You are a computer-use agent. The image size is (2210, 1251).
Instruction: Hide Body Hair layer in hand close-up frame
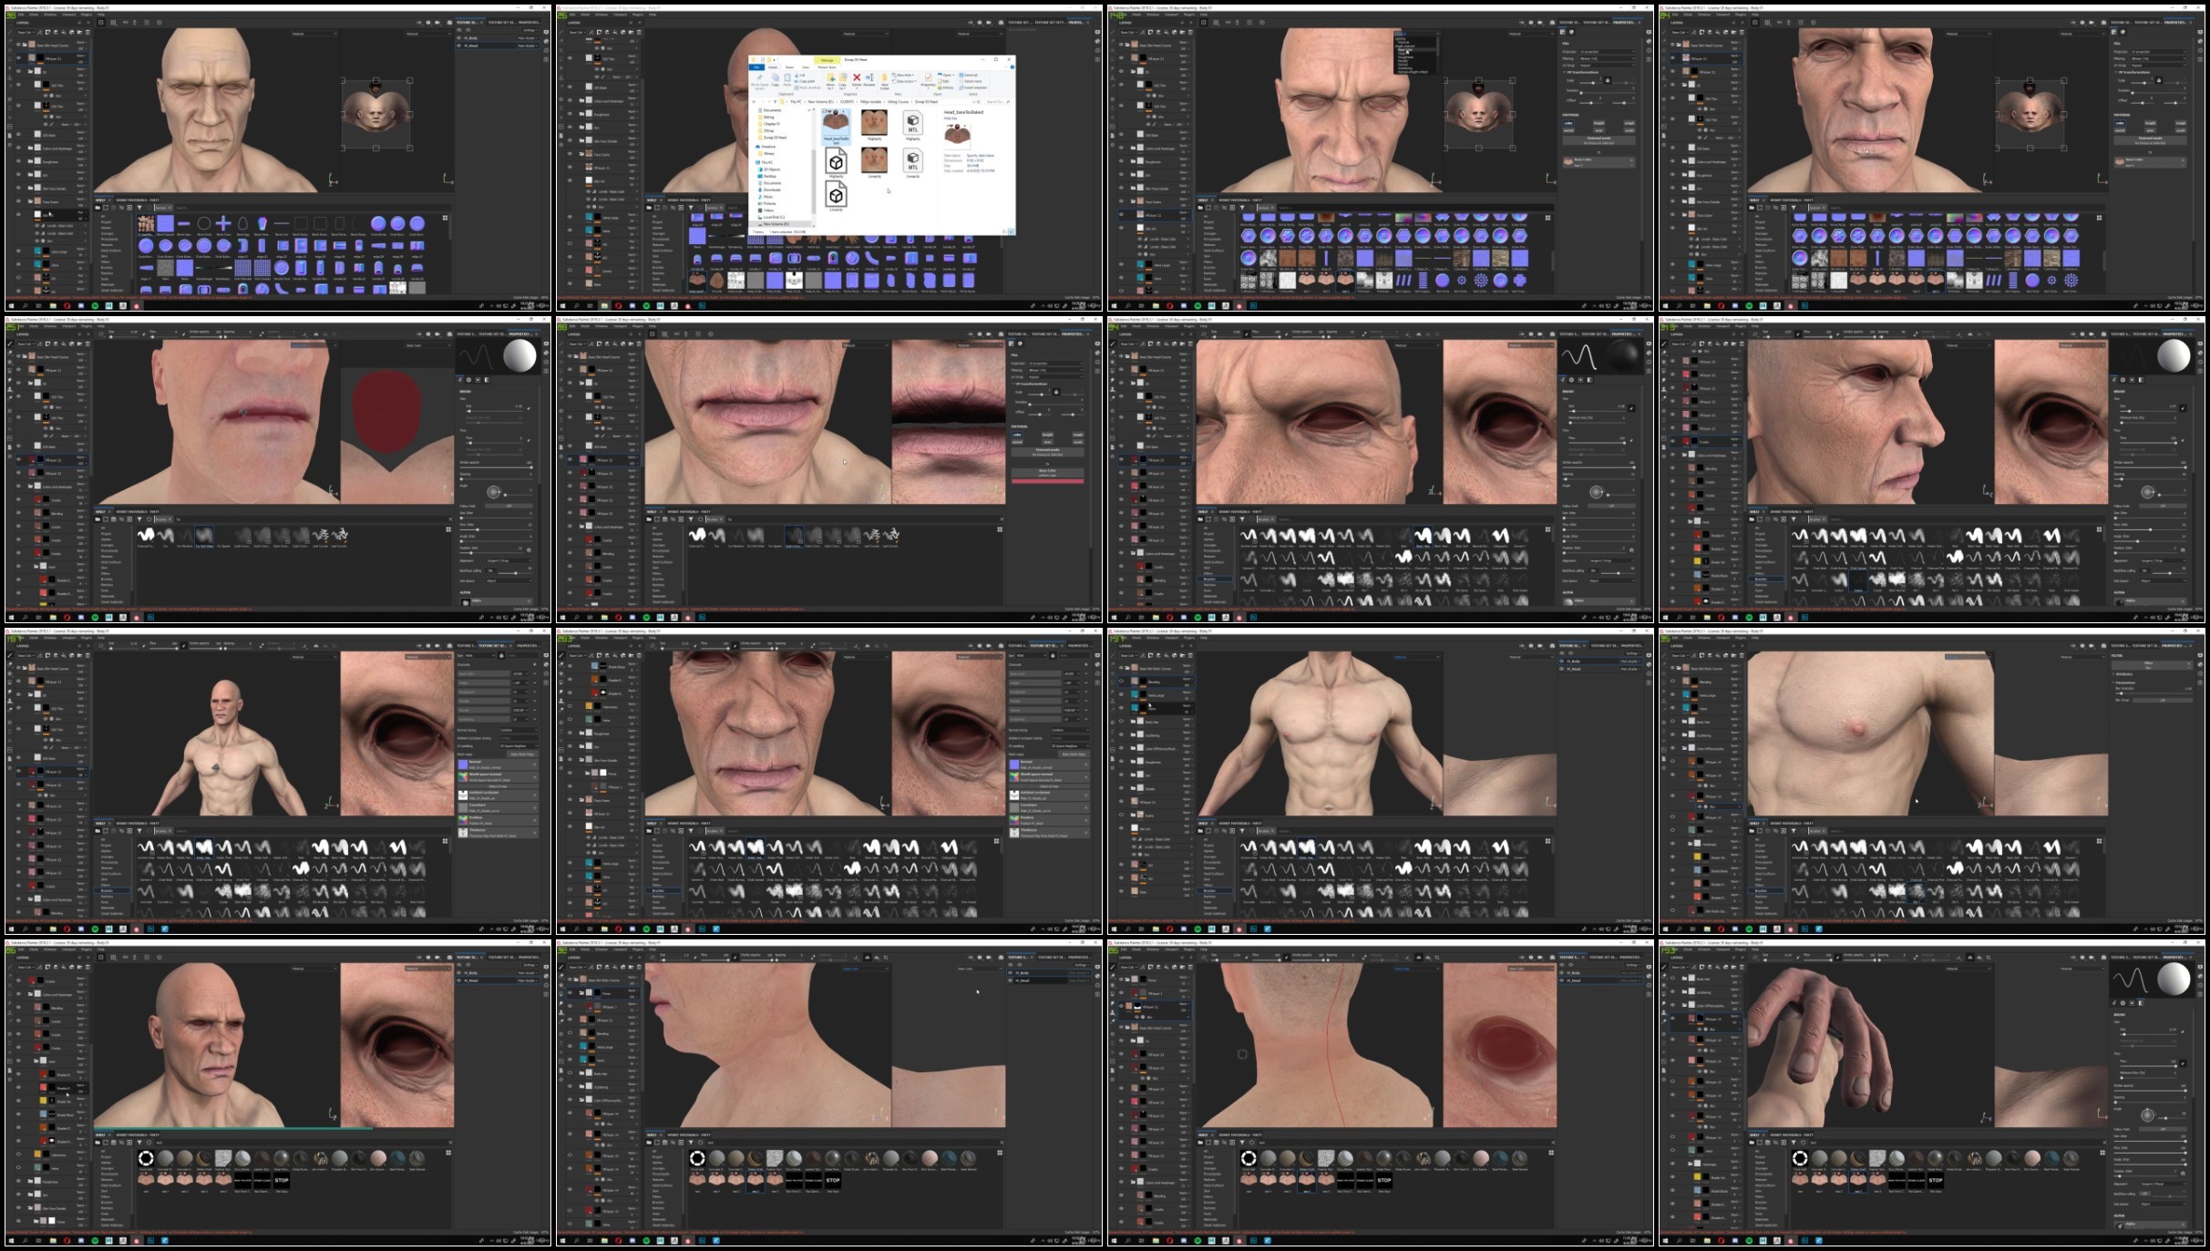(x=1672, y=978)
